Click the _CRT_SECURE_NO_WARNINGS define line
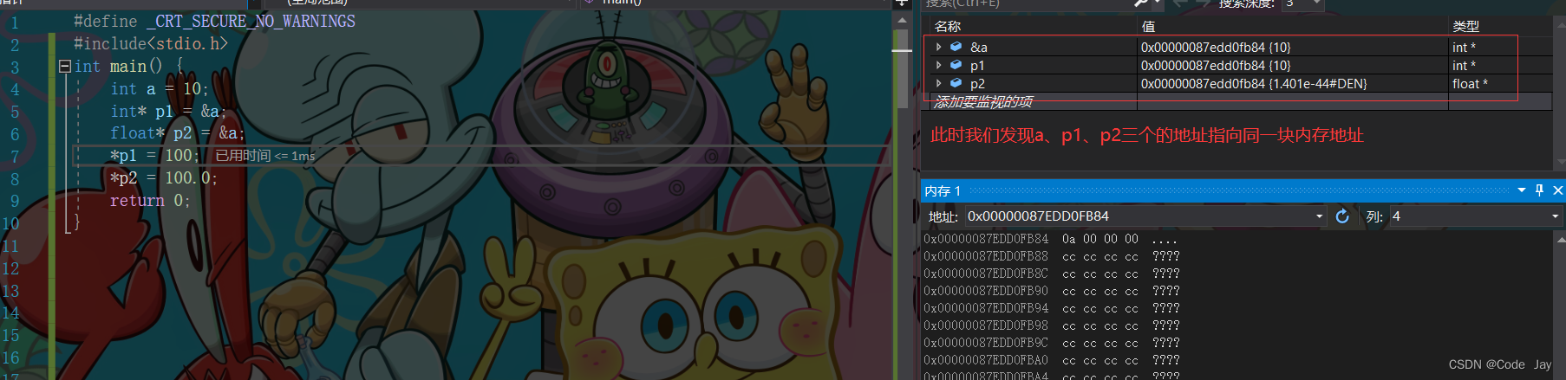The width and height of the screenshot is (1566, 380). tap(214, 21)
